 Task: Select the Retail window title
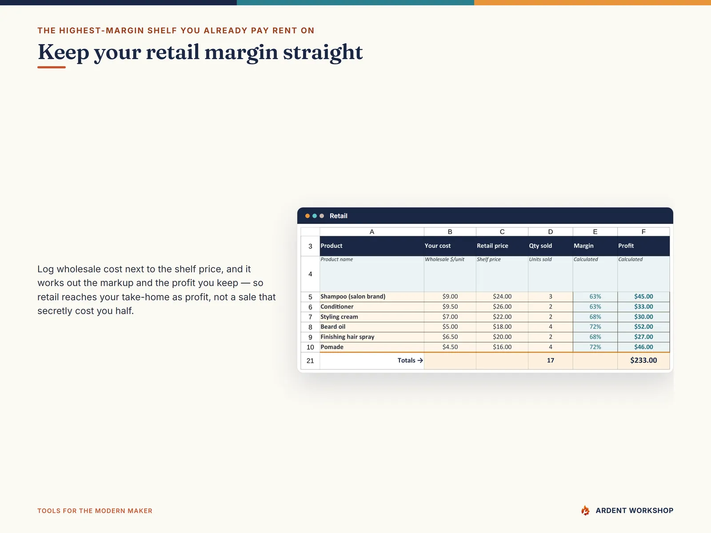coord(339,216)
